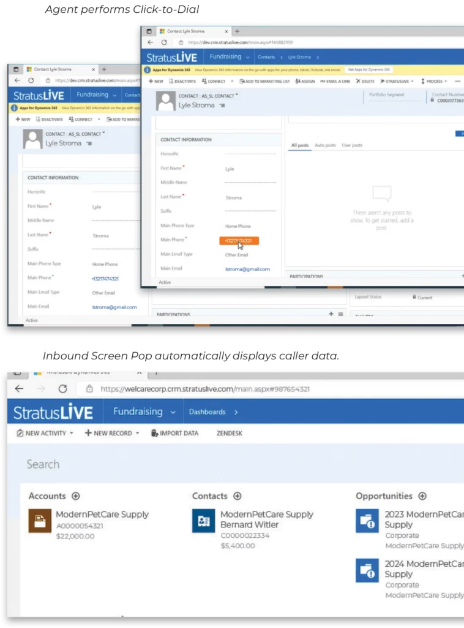Click IMPORT DATA command
This screenshot has height=628, width=464.
pos(174,433)
